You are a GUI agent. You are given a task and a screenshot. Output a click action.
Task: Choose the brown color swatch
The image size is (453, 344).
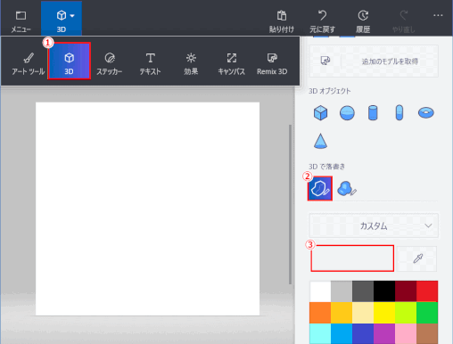(x=427, y=333)
